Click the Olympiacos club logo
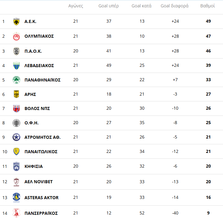223x220 pixels. click(x=16, y=36)
